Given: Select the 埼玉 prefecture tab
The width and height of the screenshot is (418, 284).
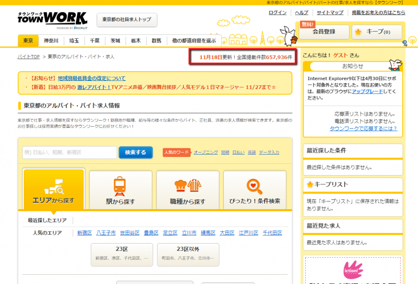Looking at the screenshot, I should click(x=74, y=40).
